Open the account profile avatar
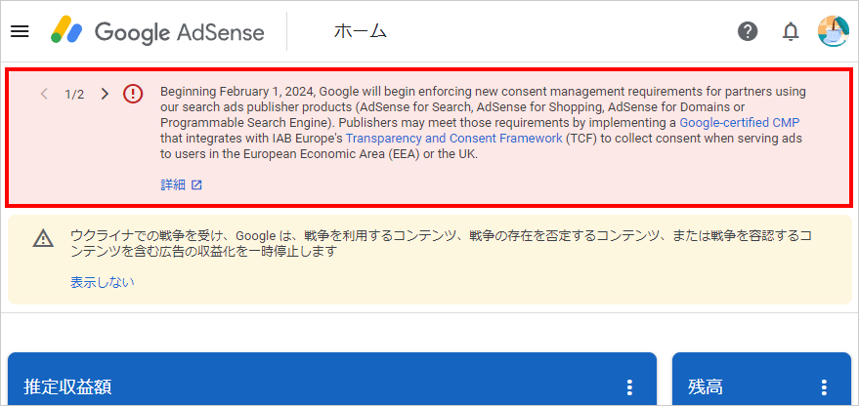 click(x=833, y=31)
